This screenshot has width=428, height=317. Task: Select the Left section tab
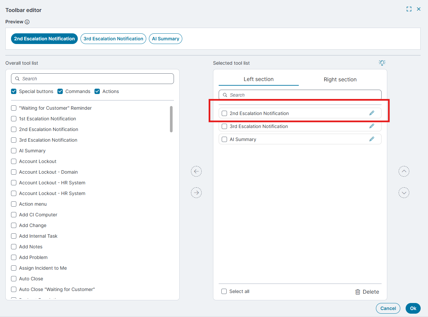[258, 79]
